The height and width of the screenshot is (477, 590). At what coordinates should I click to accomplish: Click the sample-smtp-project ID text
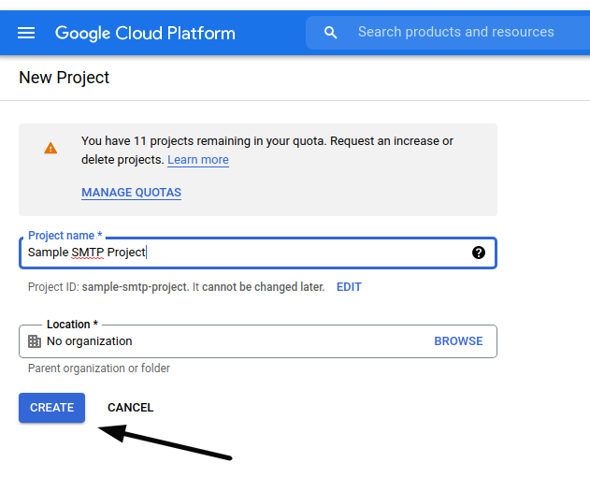tap(135, 287)
